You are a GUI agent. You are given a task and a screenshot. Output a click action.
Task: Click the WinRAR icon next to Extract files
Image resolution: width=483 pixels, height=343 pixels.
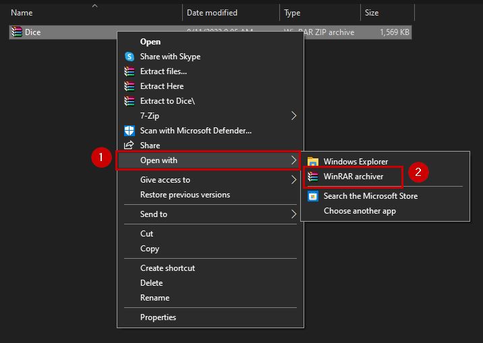[130, 71]
